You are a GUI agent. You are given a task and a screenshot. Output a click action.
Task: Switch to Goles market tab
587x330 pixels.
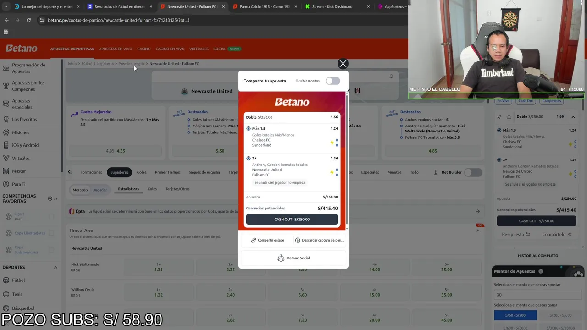(x=142, y=172)
